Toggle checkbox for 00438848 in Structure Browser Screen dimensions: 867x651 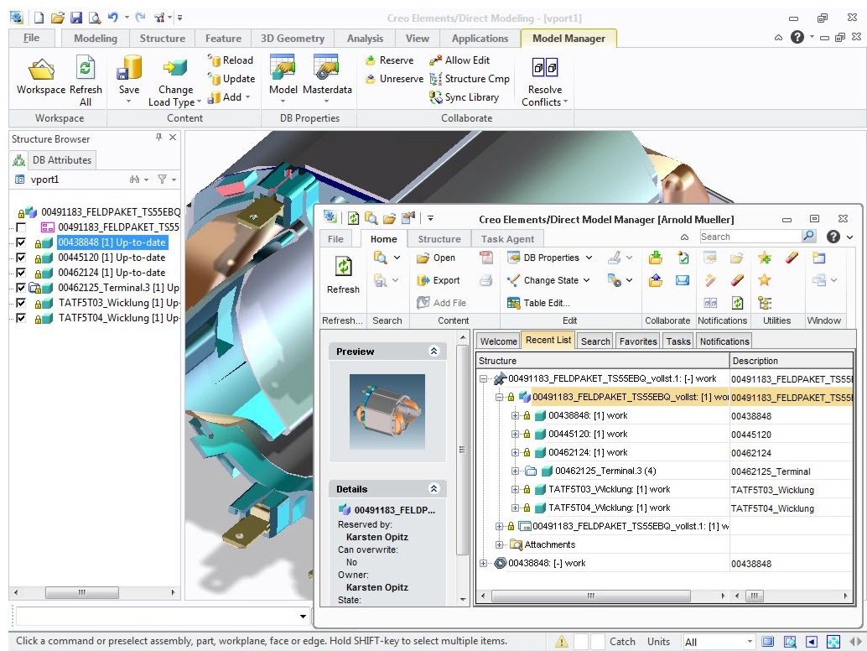(x=21, y=242)
